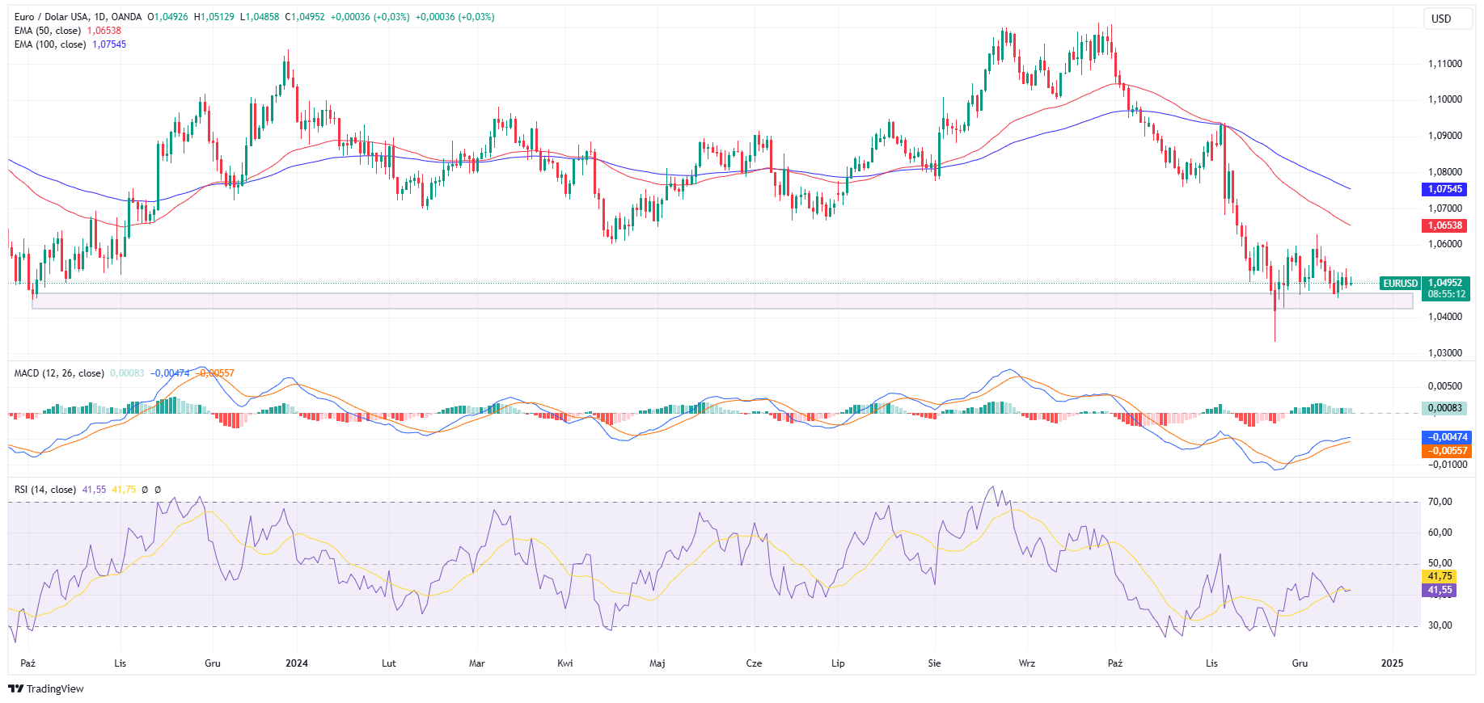Click the red 1,06538 EMA price label

(1444, 225)
